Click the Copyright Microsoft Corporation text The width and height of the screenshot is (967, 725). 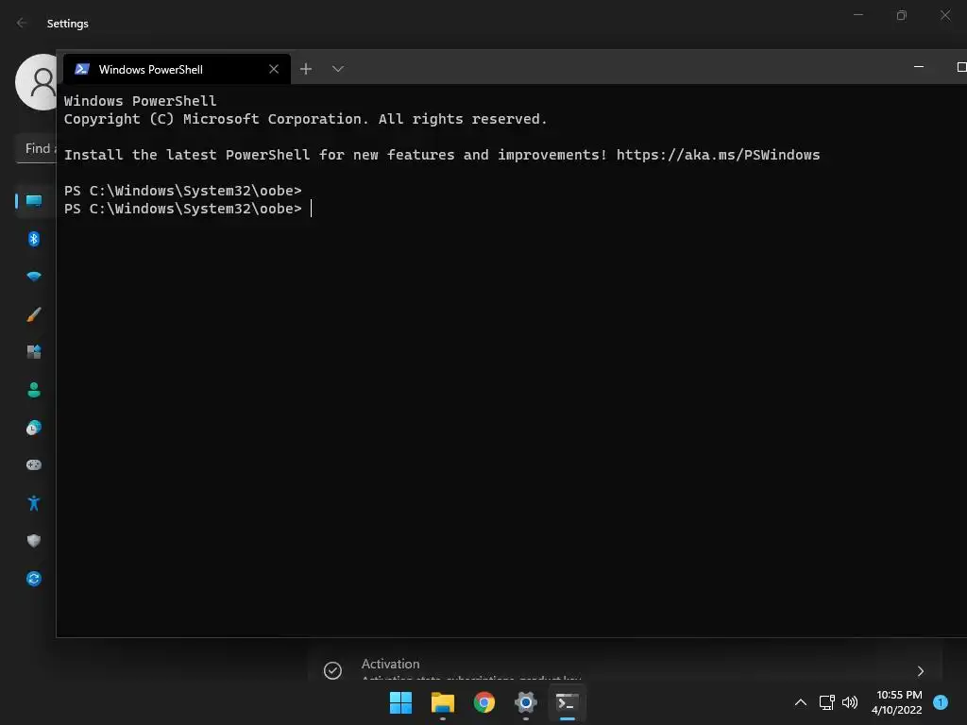(x=306, y=119)
